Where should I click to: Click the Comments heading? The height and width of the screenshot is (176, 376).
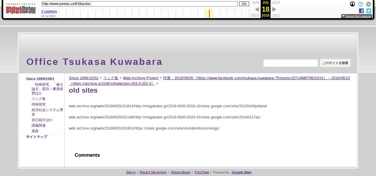click(87, 155)
